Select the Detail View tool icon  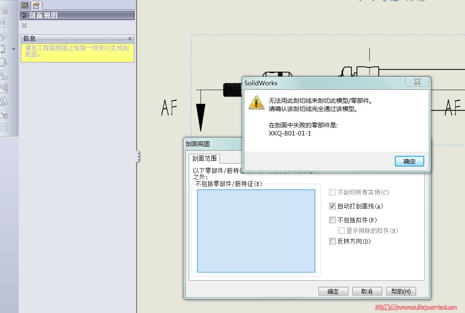point(4,62)
